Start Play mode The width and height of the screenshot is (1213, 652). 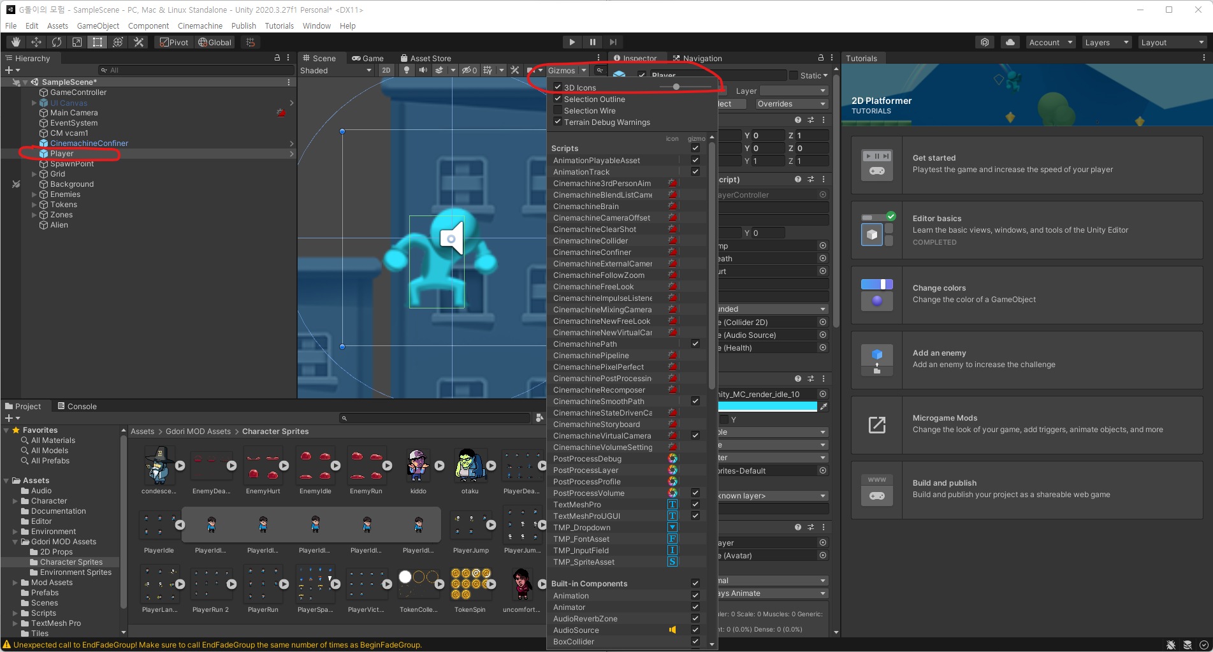pyautogui.click(x=572, y=42)
